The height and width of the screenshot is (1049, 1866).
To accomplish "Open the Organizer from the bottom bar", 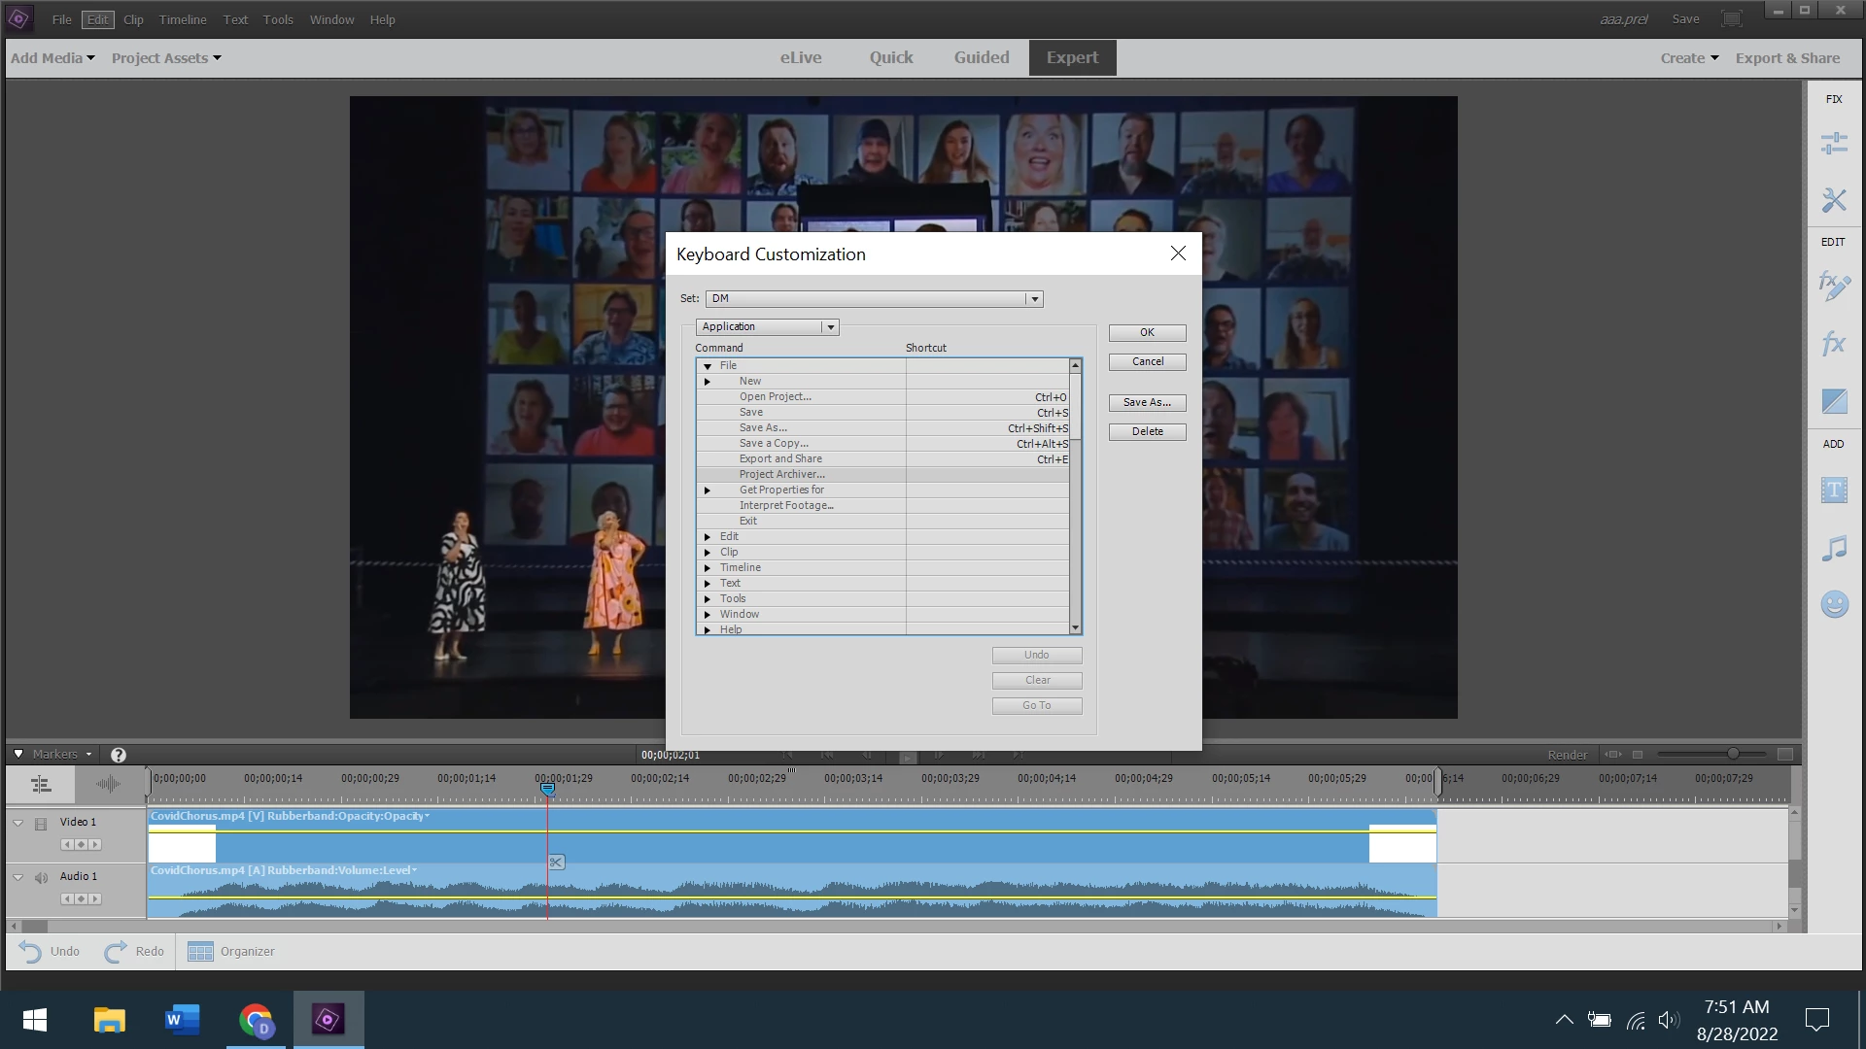I will click(231, 952).
